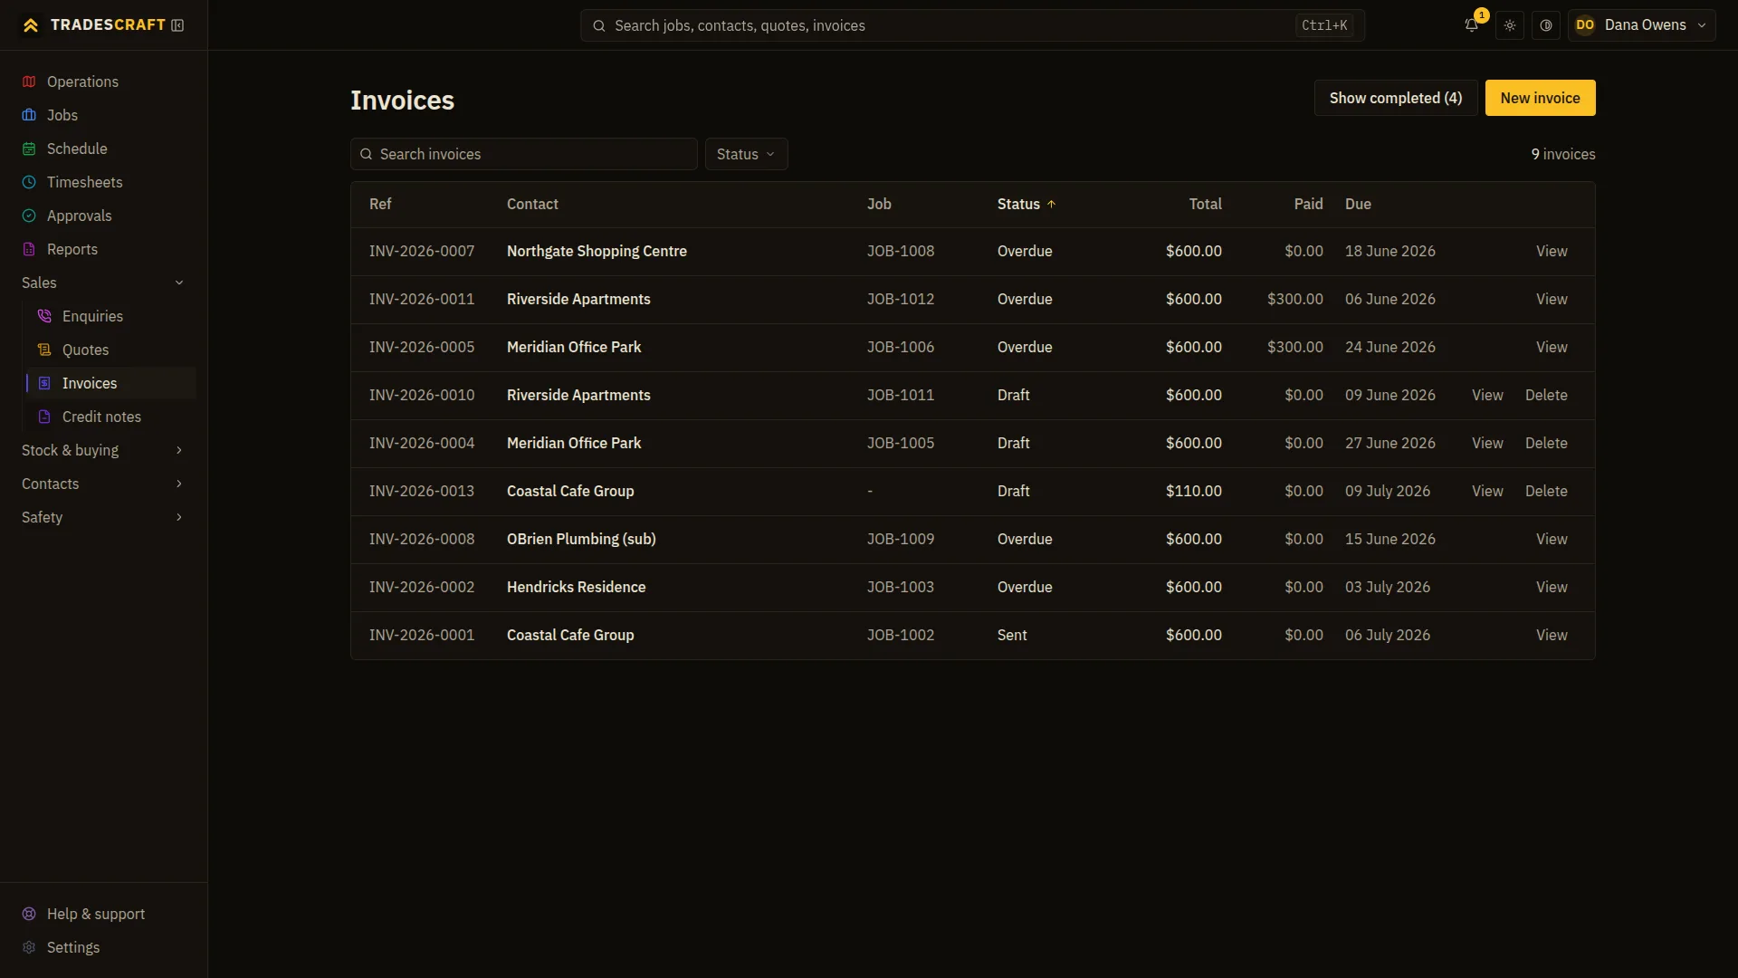Delete draft invoice INV-2026-0013
This screenshot has height=978, width=1738.
pyautogui.click(x=1546, y=491)
